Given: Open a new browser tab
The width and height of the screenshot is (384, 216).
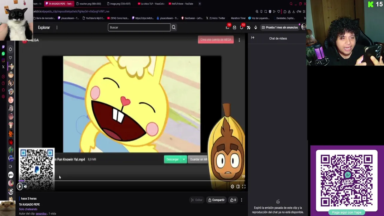Looking at the screenshot, I should tap(200, 4).
